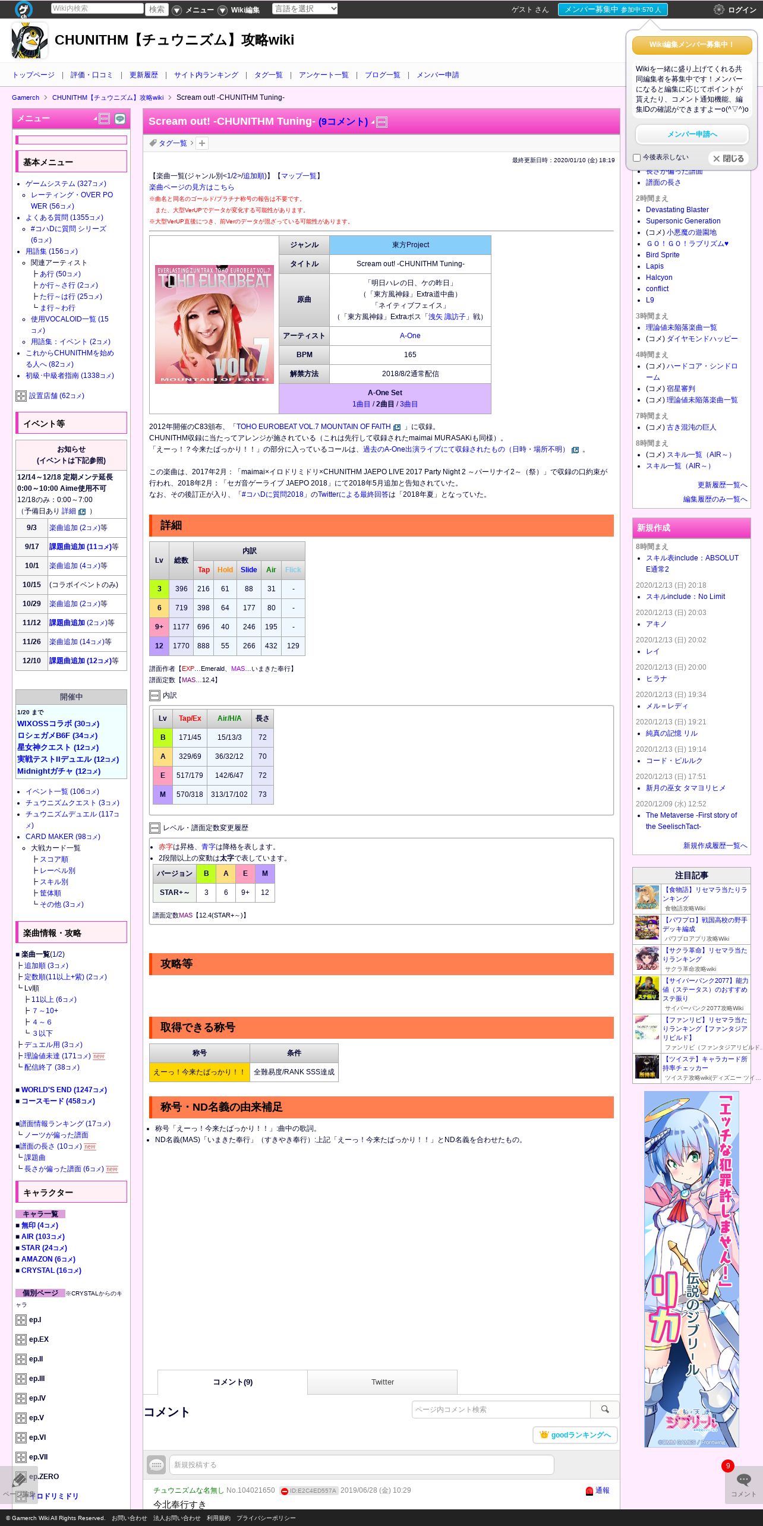The image size is (763, 1526).
Task: Close the member recruitment popup with 閉じる
Action: coord(729,159)
